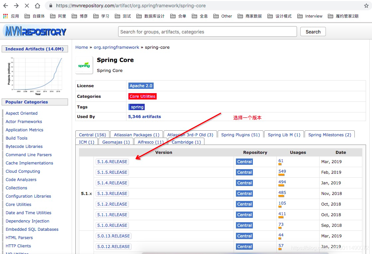Viewport: 372px width, 254px height.
Task: Switch to Geomajas (1) tab
Action: tap(116, 142)
